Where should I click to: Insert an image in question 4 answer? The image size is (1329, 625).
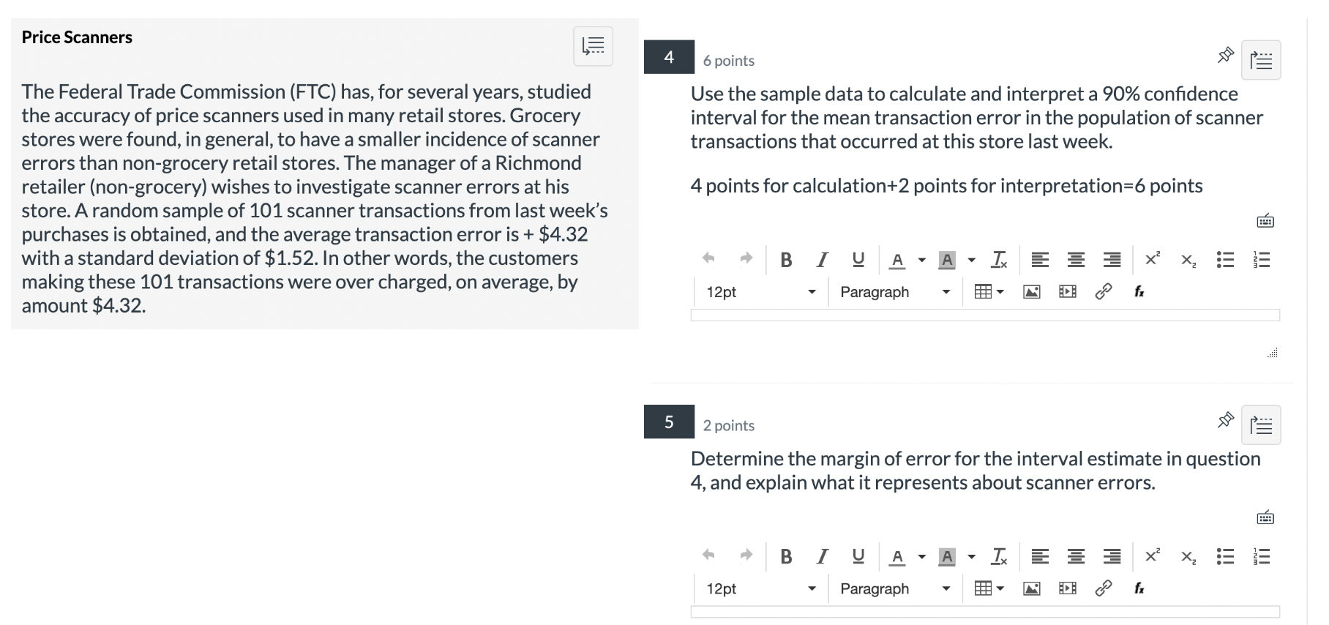tap(1030, 291)
